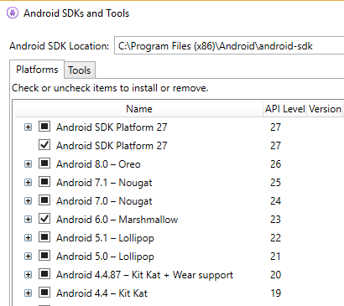
Task: Sort the list by Name column header
Action: pos(139,109)
